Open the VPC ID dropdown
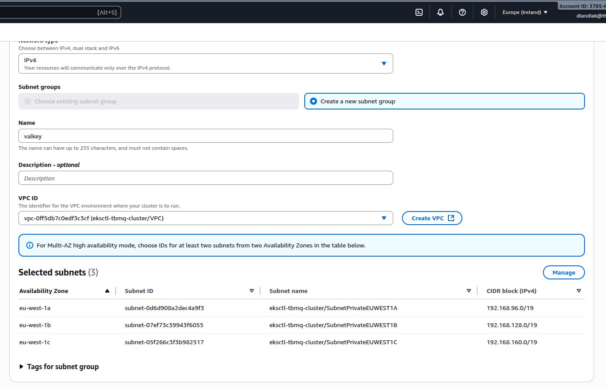 pos(206,218)
